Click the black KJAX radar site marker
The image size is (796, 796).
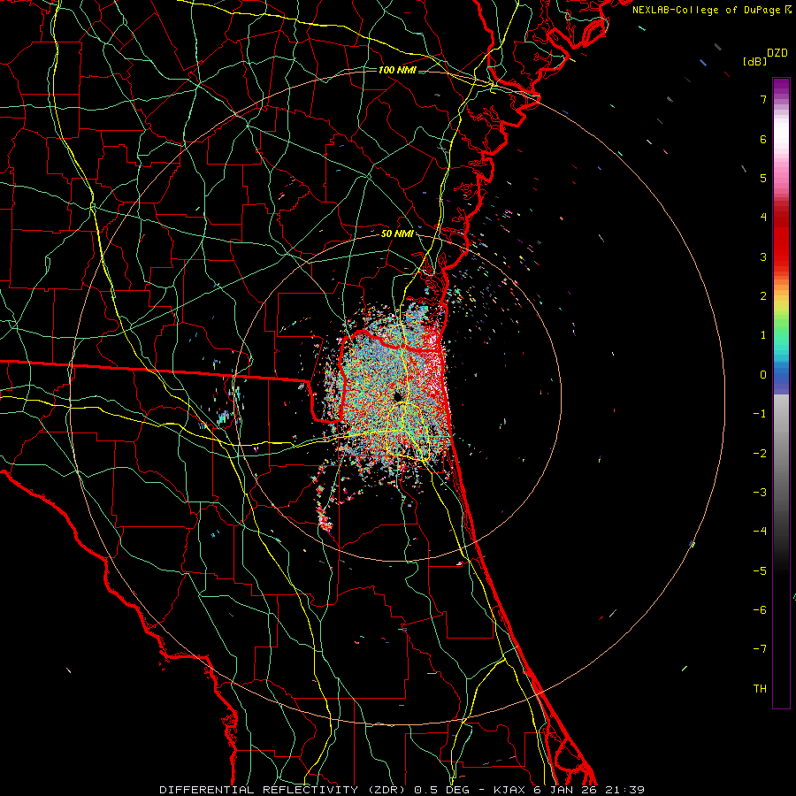coord(399,396)
